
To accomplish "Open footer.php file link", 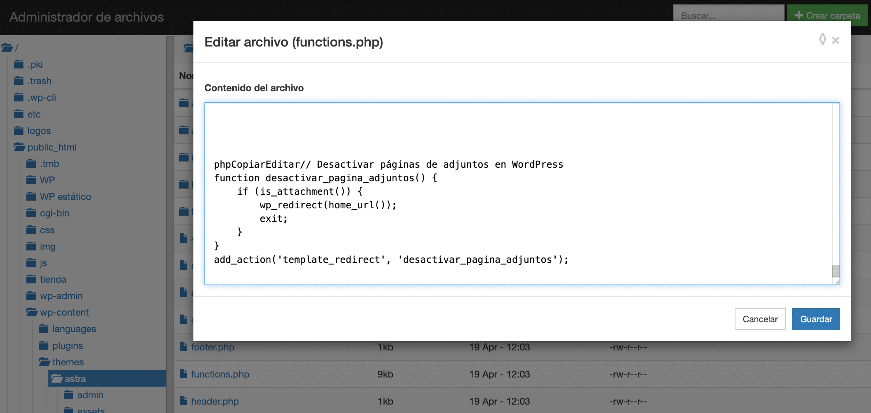I will pyautogui.click(x=212, y=347).
